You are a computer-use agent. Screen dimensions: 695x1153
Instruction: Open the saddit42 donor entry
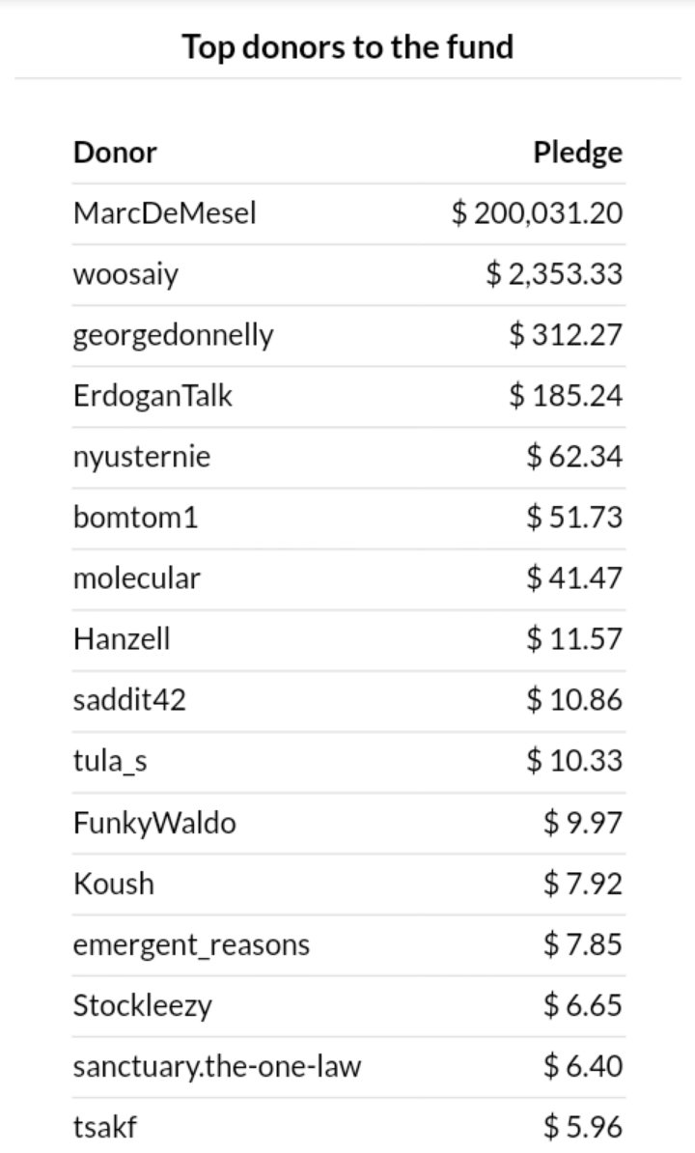(129, 700)
